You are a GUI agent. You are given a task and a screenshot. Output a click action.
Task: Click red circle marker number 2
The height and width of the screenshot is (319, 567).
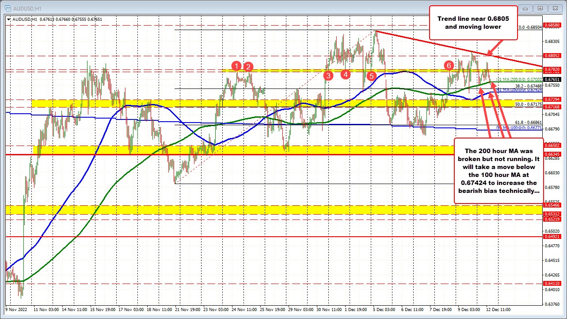pos(248,67)
